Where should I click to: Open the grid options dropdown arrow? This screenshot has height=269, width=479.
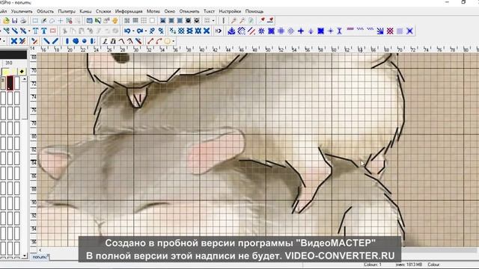tap(213, 21)
